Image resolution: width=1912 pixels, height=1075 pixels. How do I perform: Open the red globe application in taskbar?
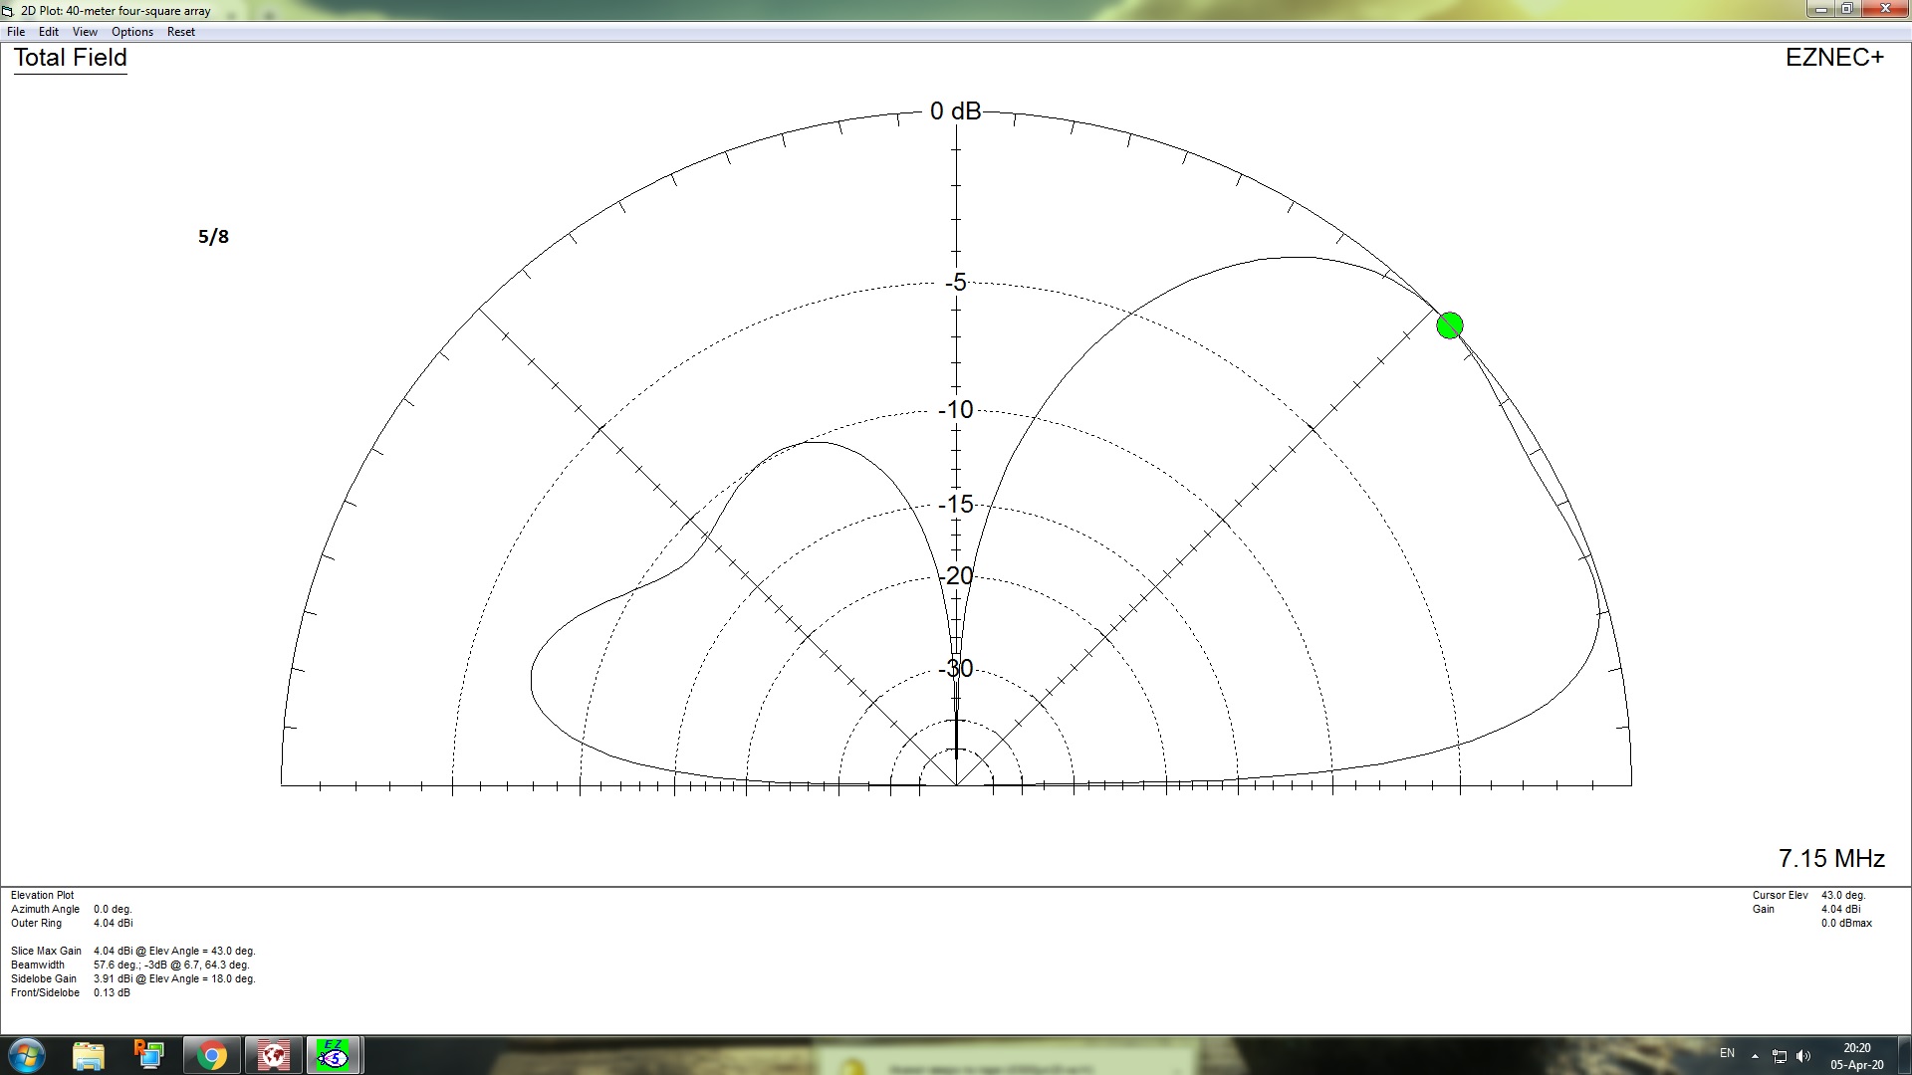(x=273, y=1055)
